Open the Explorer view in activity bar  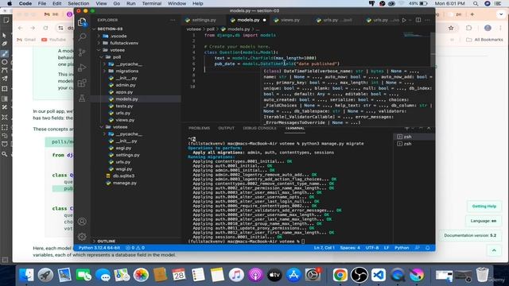[82, 22]
